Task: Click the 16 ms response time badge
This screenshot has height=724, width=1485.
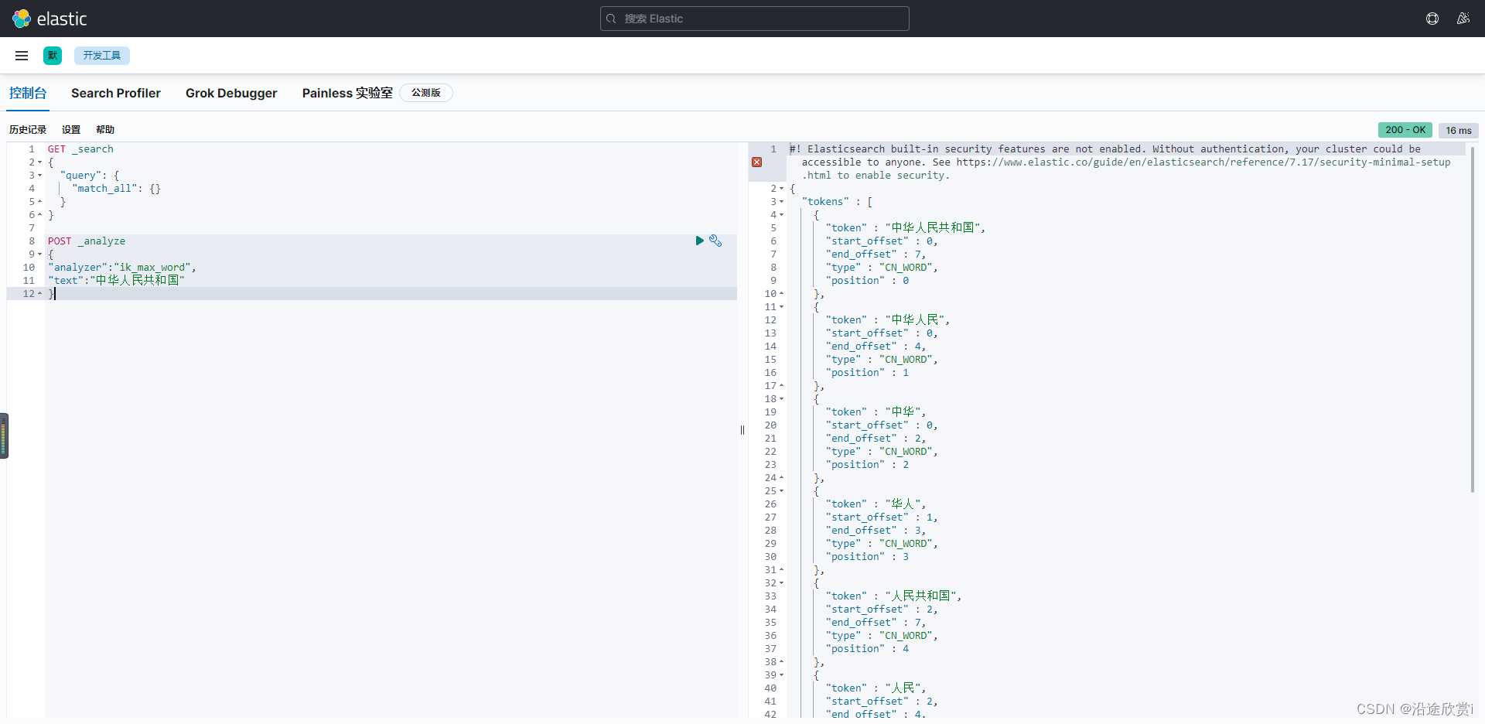Action: pos(1459,130)
